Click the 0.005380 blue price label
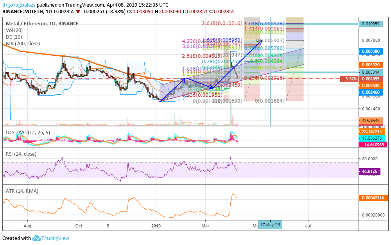The image size is (391, 245). [x=371, y=51]
